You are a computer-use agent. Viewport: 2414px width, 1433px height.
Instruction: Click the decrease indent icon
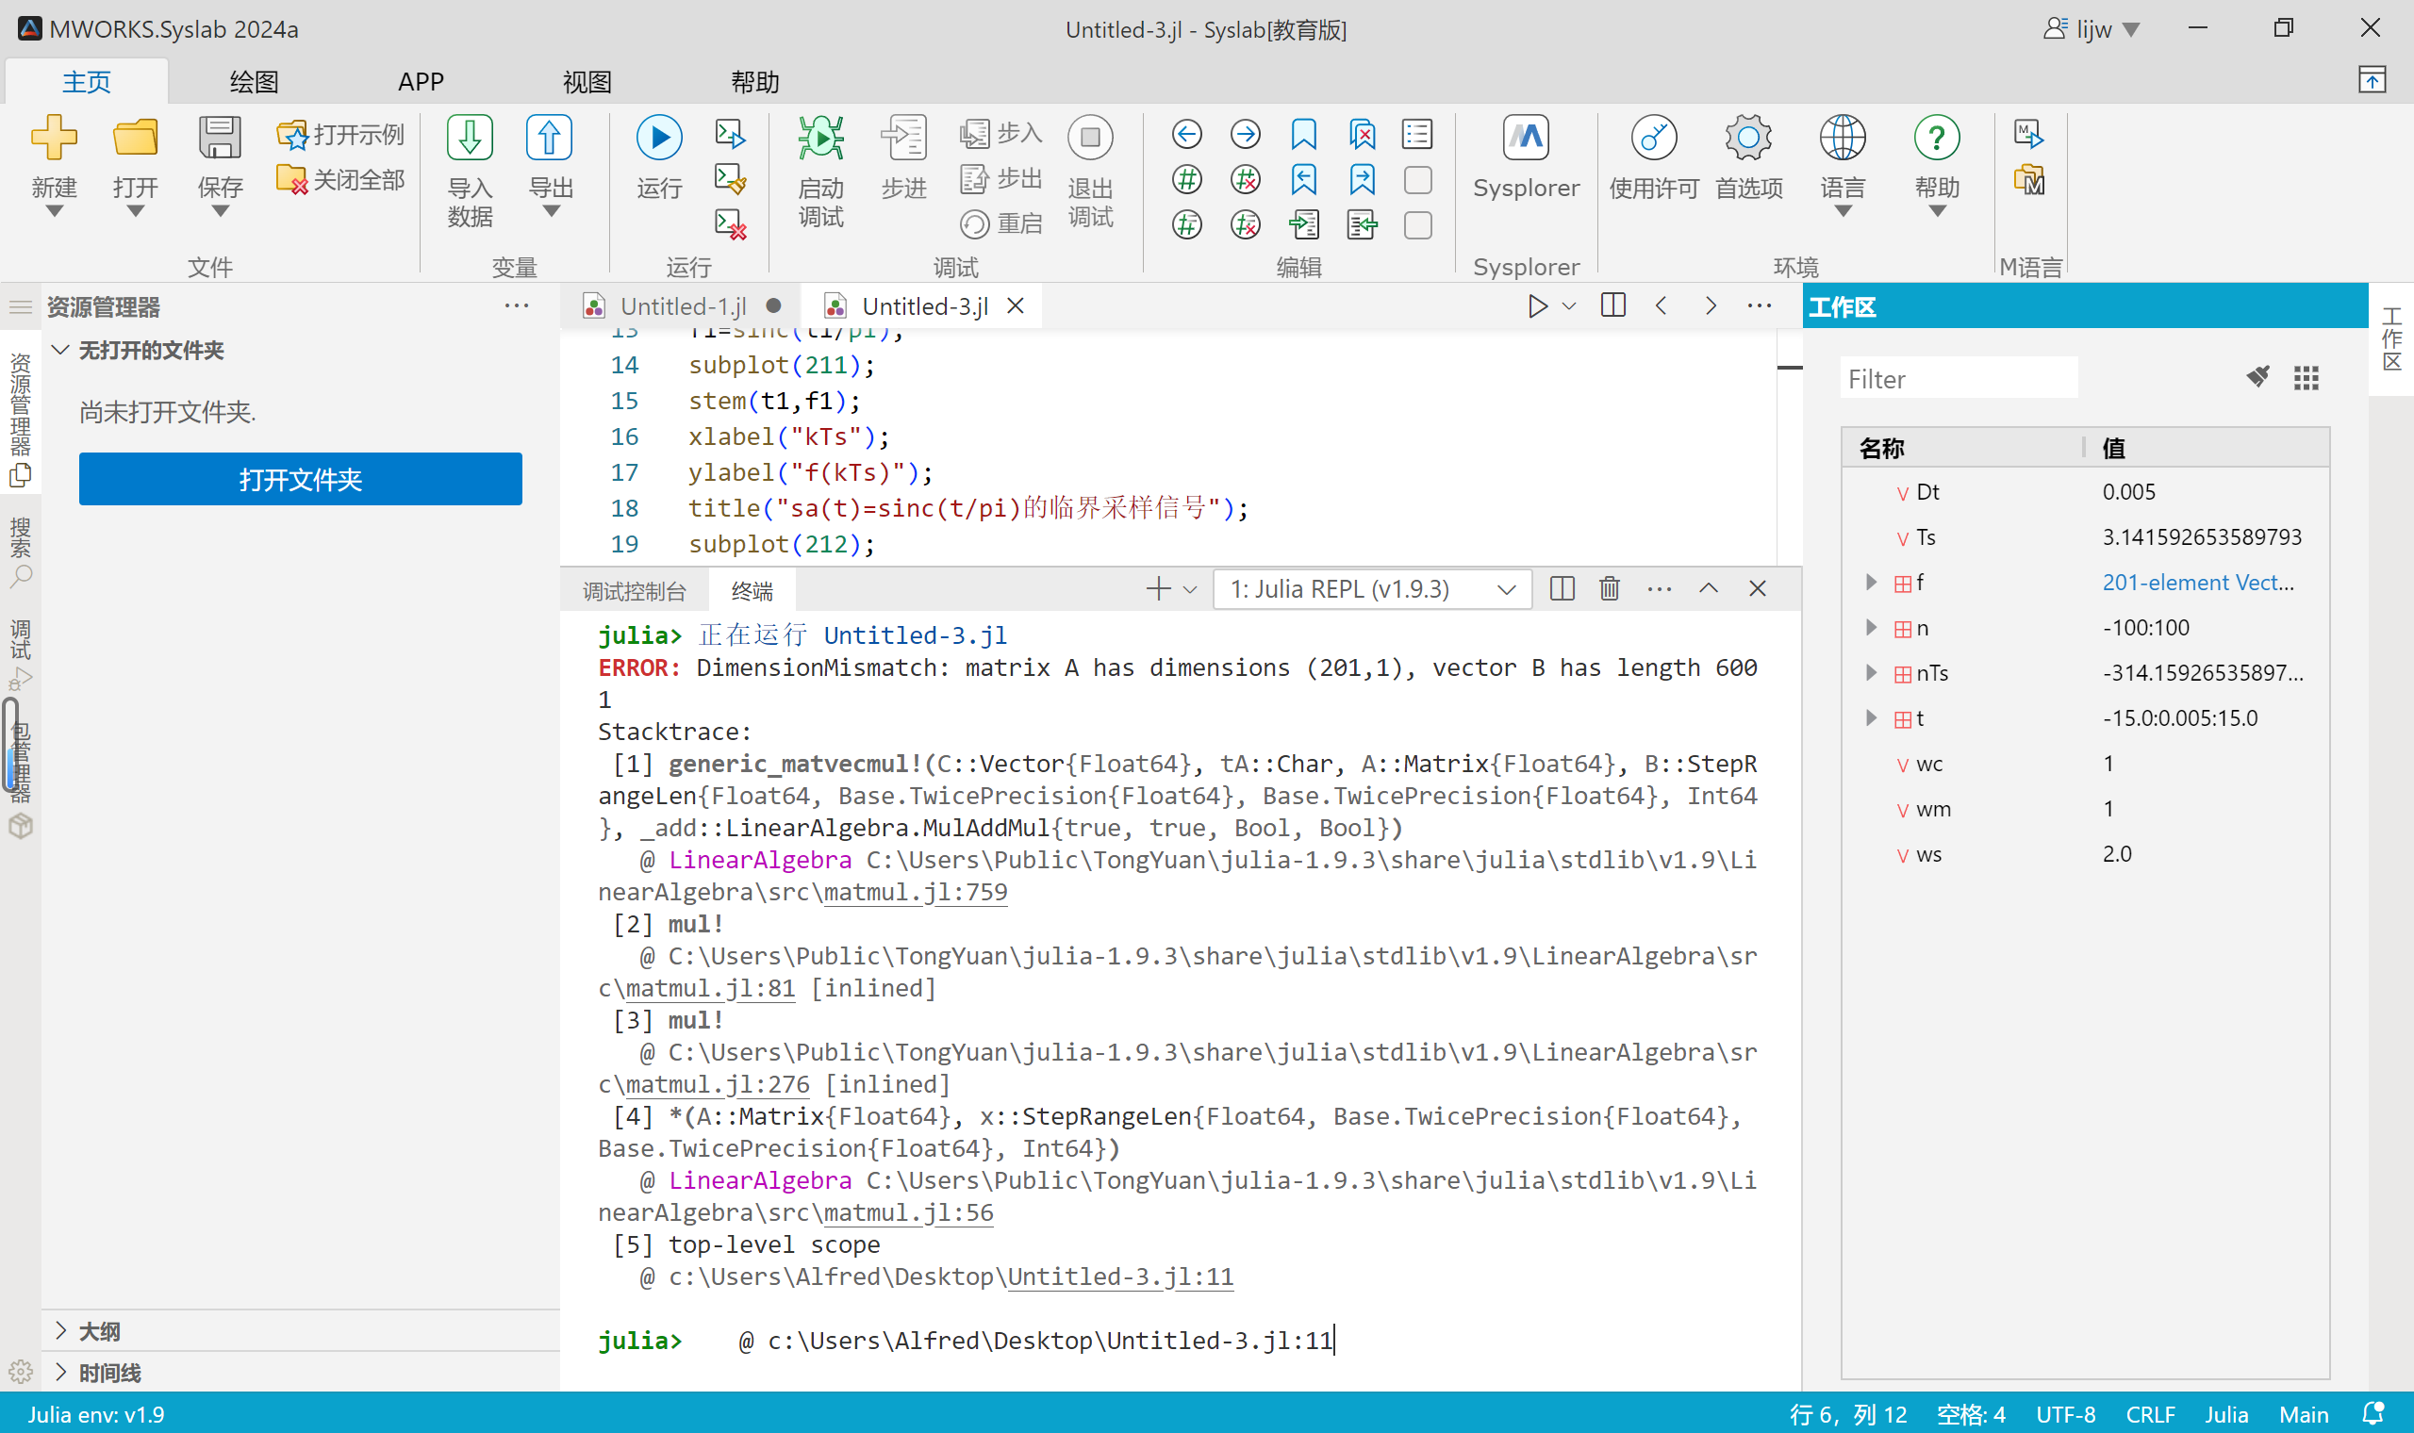(1363, 225)
